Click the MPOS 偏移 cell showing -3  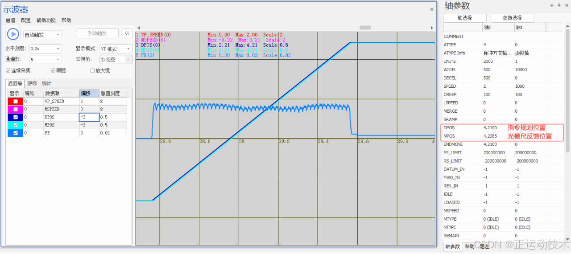[x=89, y=125]
